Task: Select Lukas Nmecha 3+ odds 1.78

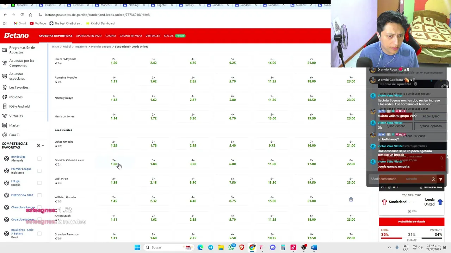Action: click(153, 144)
